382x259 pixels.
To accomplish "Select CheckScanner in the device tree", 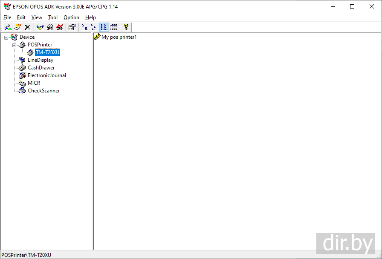I will 43,91.
